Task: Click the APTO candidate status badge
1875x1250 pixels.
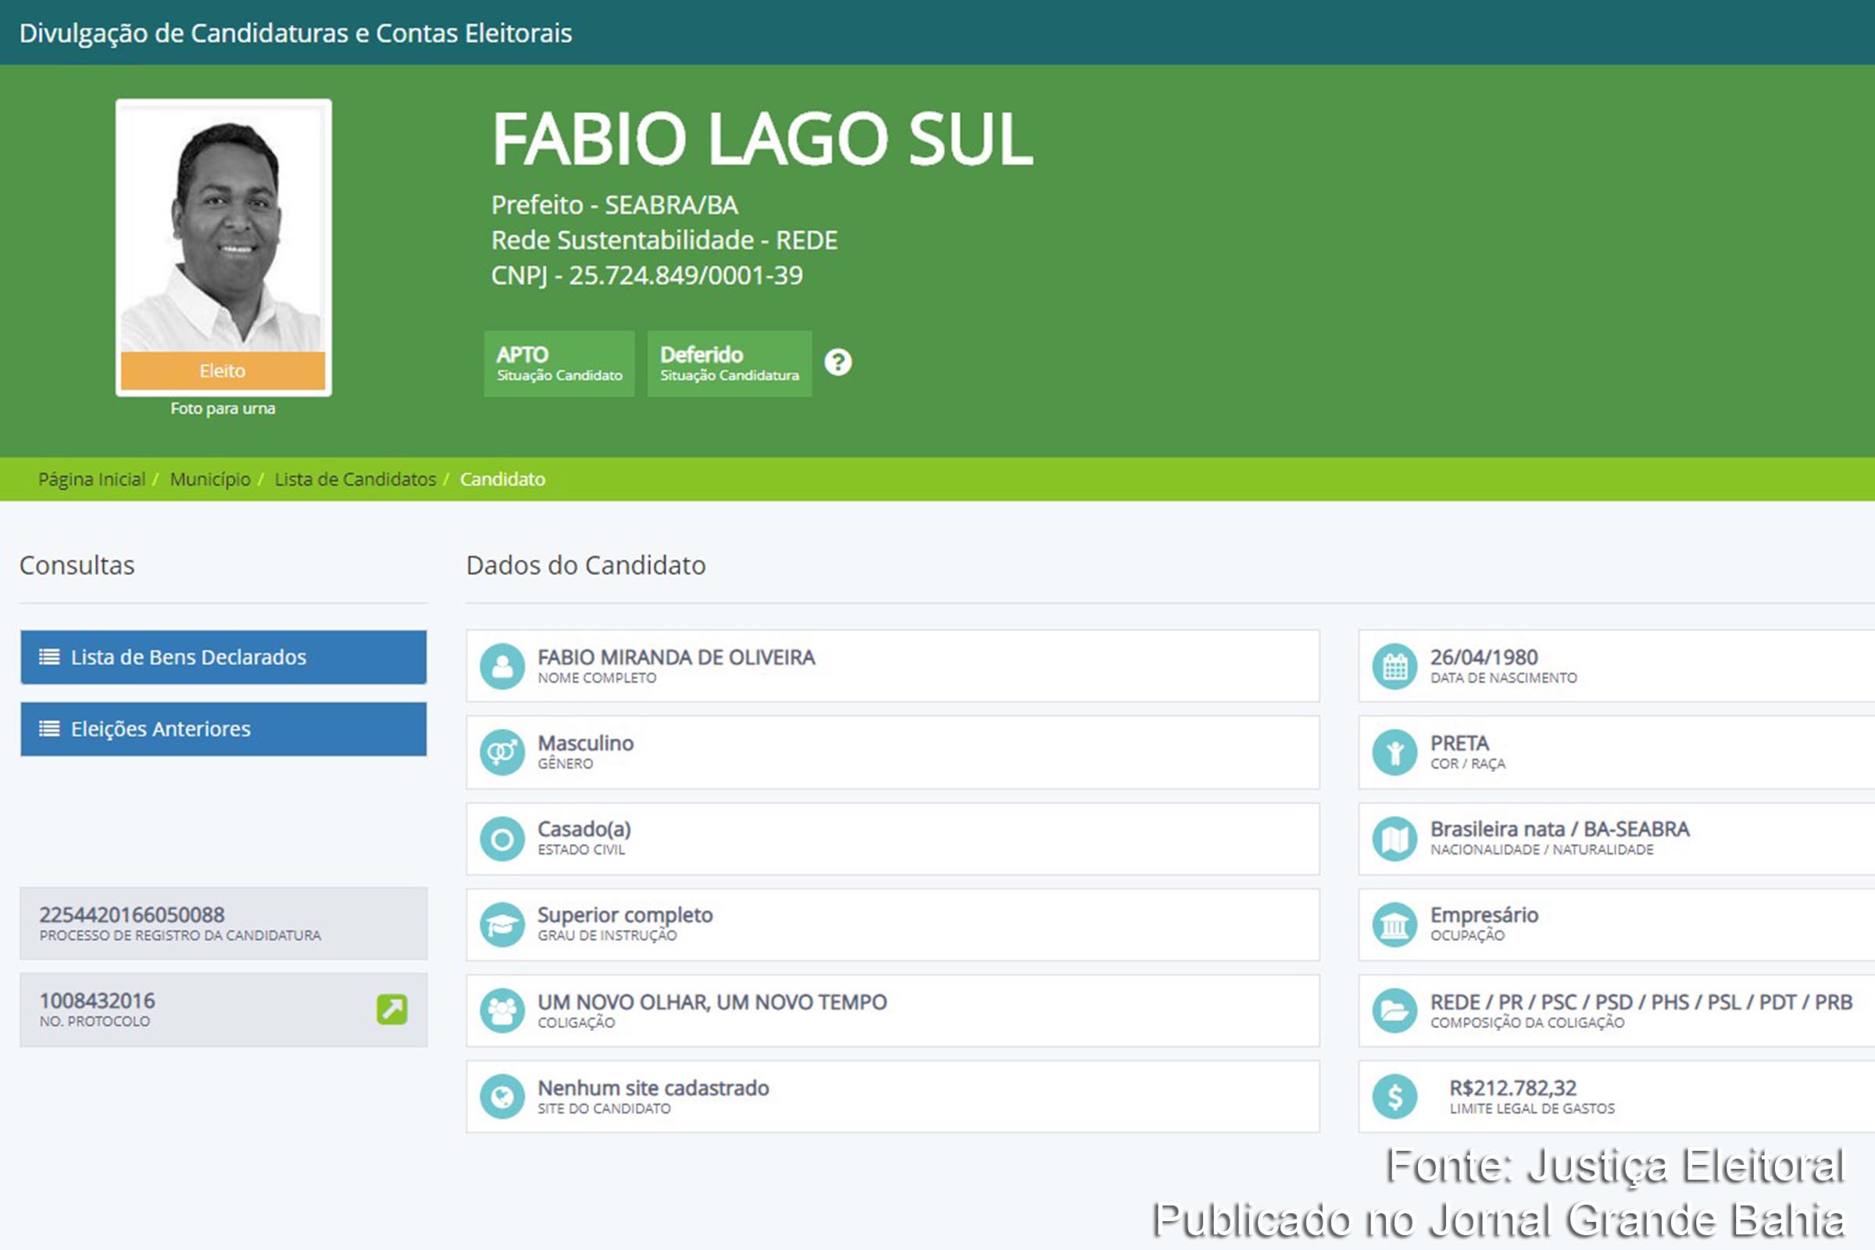Action: [x=559, y=363]
